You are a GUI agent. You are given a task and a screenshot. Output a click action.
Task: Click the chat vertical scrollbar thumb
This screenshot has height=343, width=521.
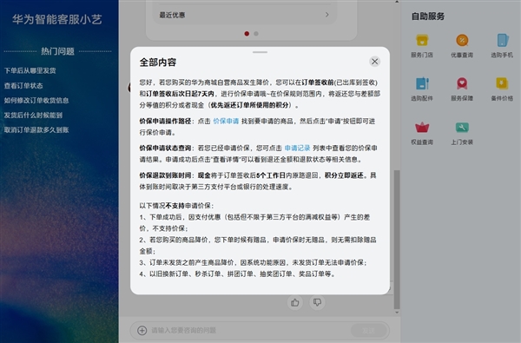pyautogui.click(x=397, y=240)
